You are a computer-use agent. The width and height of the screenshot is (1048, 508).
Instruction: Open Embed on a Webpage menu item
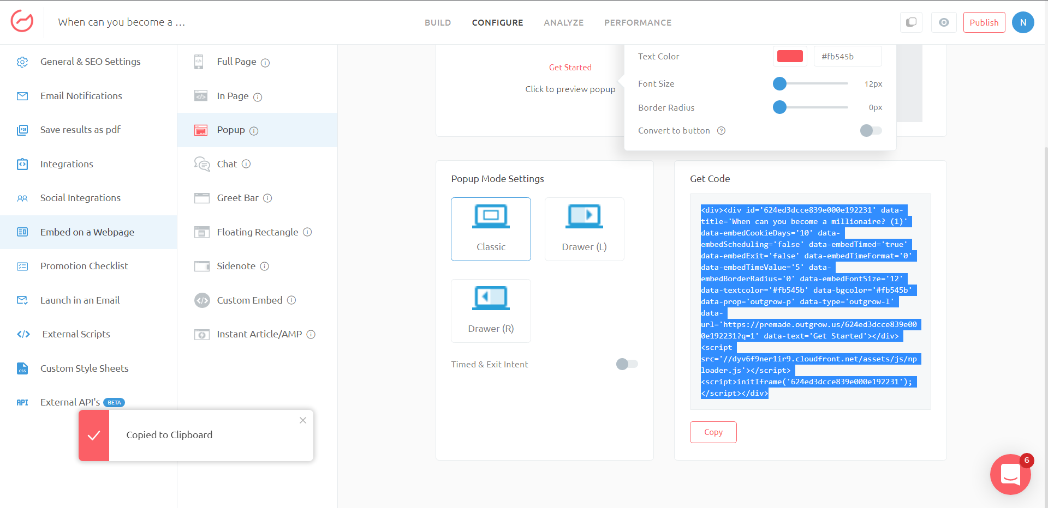[x=88, y=232]
